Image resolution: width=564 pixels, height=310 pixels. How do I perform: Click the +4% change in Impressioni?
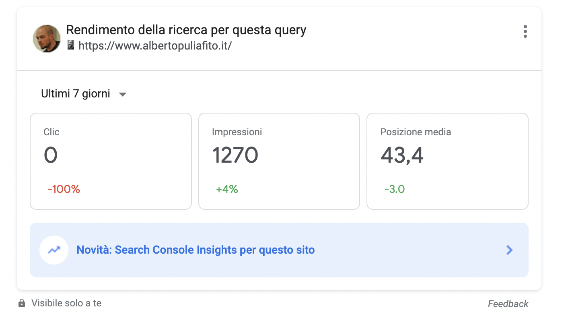click(x=227, y=189)
